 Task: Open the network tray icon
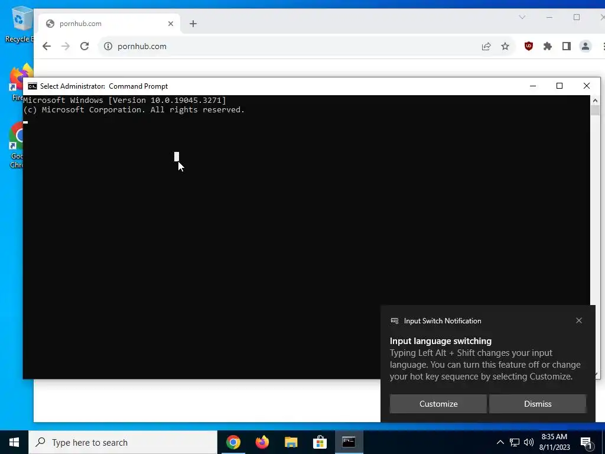click(x=515, y=442)
